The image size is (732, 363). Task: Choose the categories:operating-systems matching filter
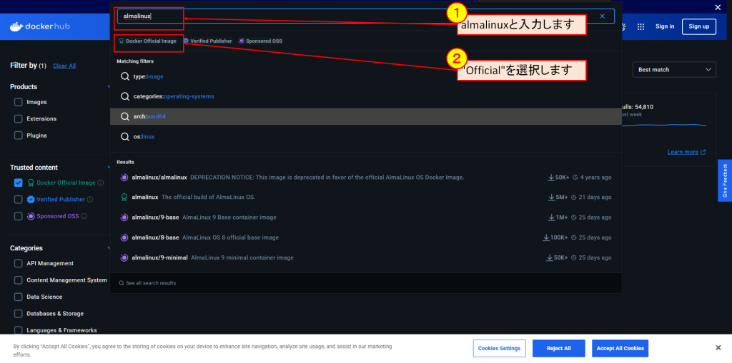[365, 96]
